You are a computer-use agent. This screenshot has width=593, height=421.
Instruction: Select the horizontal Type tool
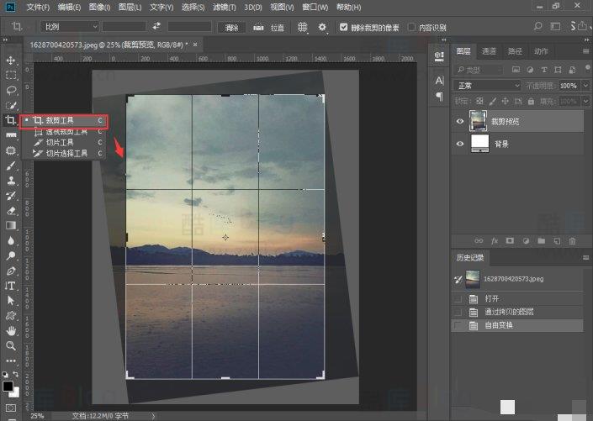pos(11,286)
